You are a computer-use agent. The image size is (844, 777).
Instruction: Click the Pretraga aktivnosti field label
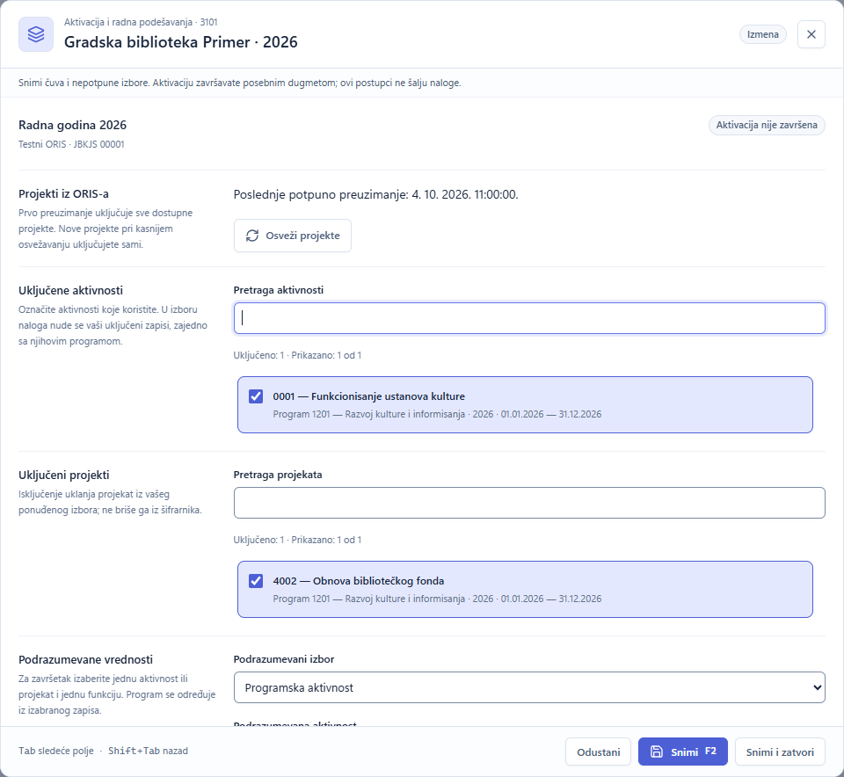pos(279,290)
